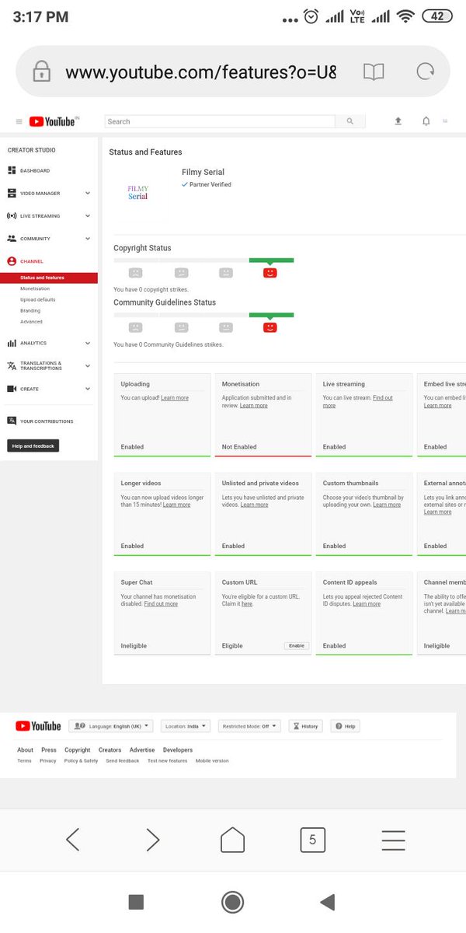Open the Language: English (UK) dropdown
The height and width of the screenshot is (933, 466).
111,726
